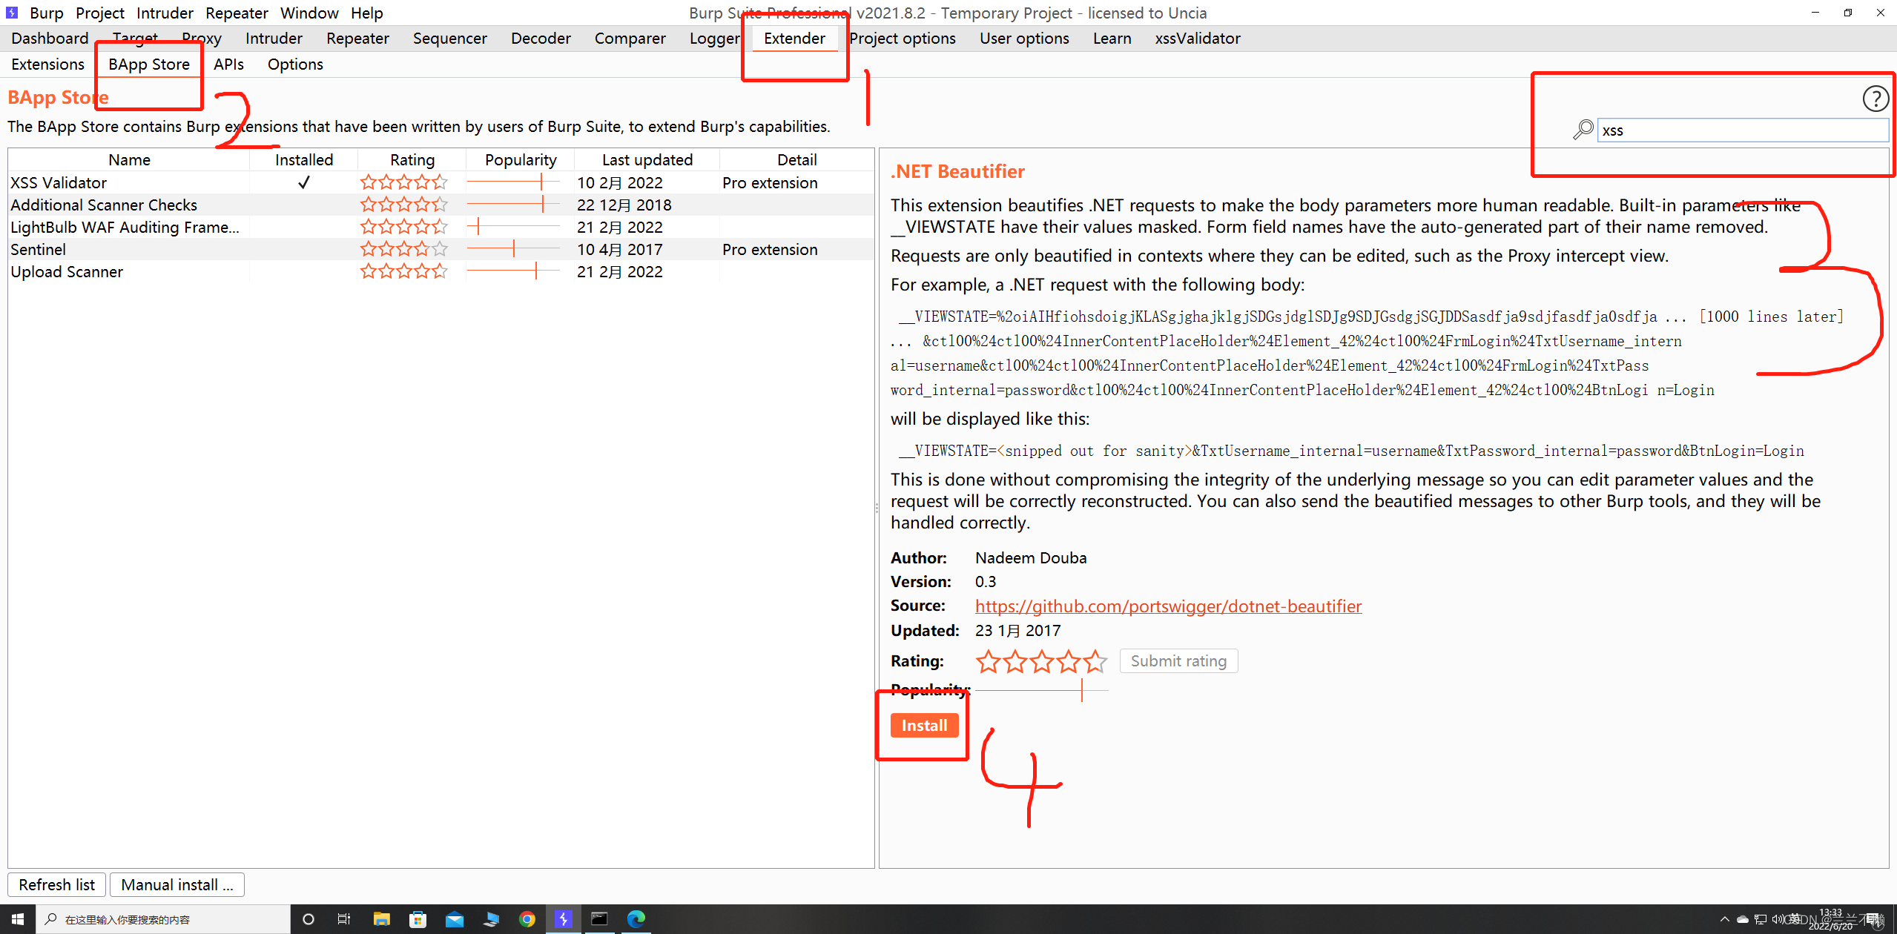Screen dimensions: 1897x934
Task: Switch to Comparer tab
Action: point(630,38)
